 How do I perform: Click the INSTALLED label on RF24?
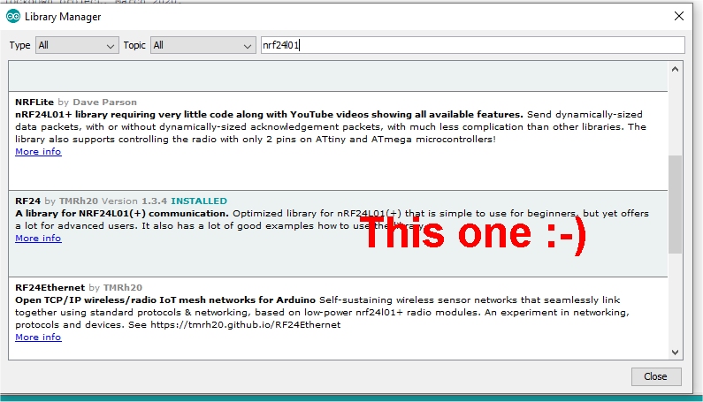point(199,201)
